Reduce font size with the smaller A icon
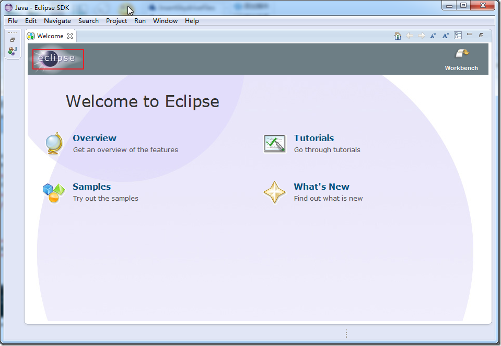 (433, 36)
